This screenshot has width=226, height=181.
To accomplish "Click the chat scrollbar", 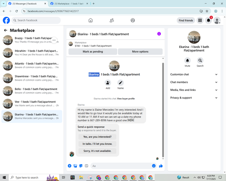I will [x=163, y=110].
